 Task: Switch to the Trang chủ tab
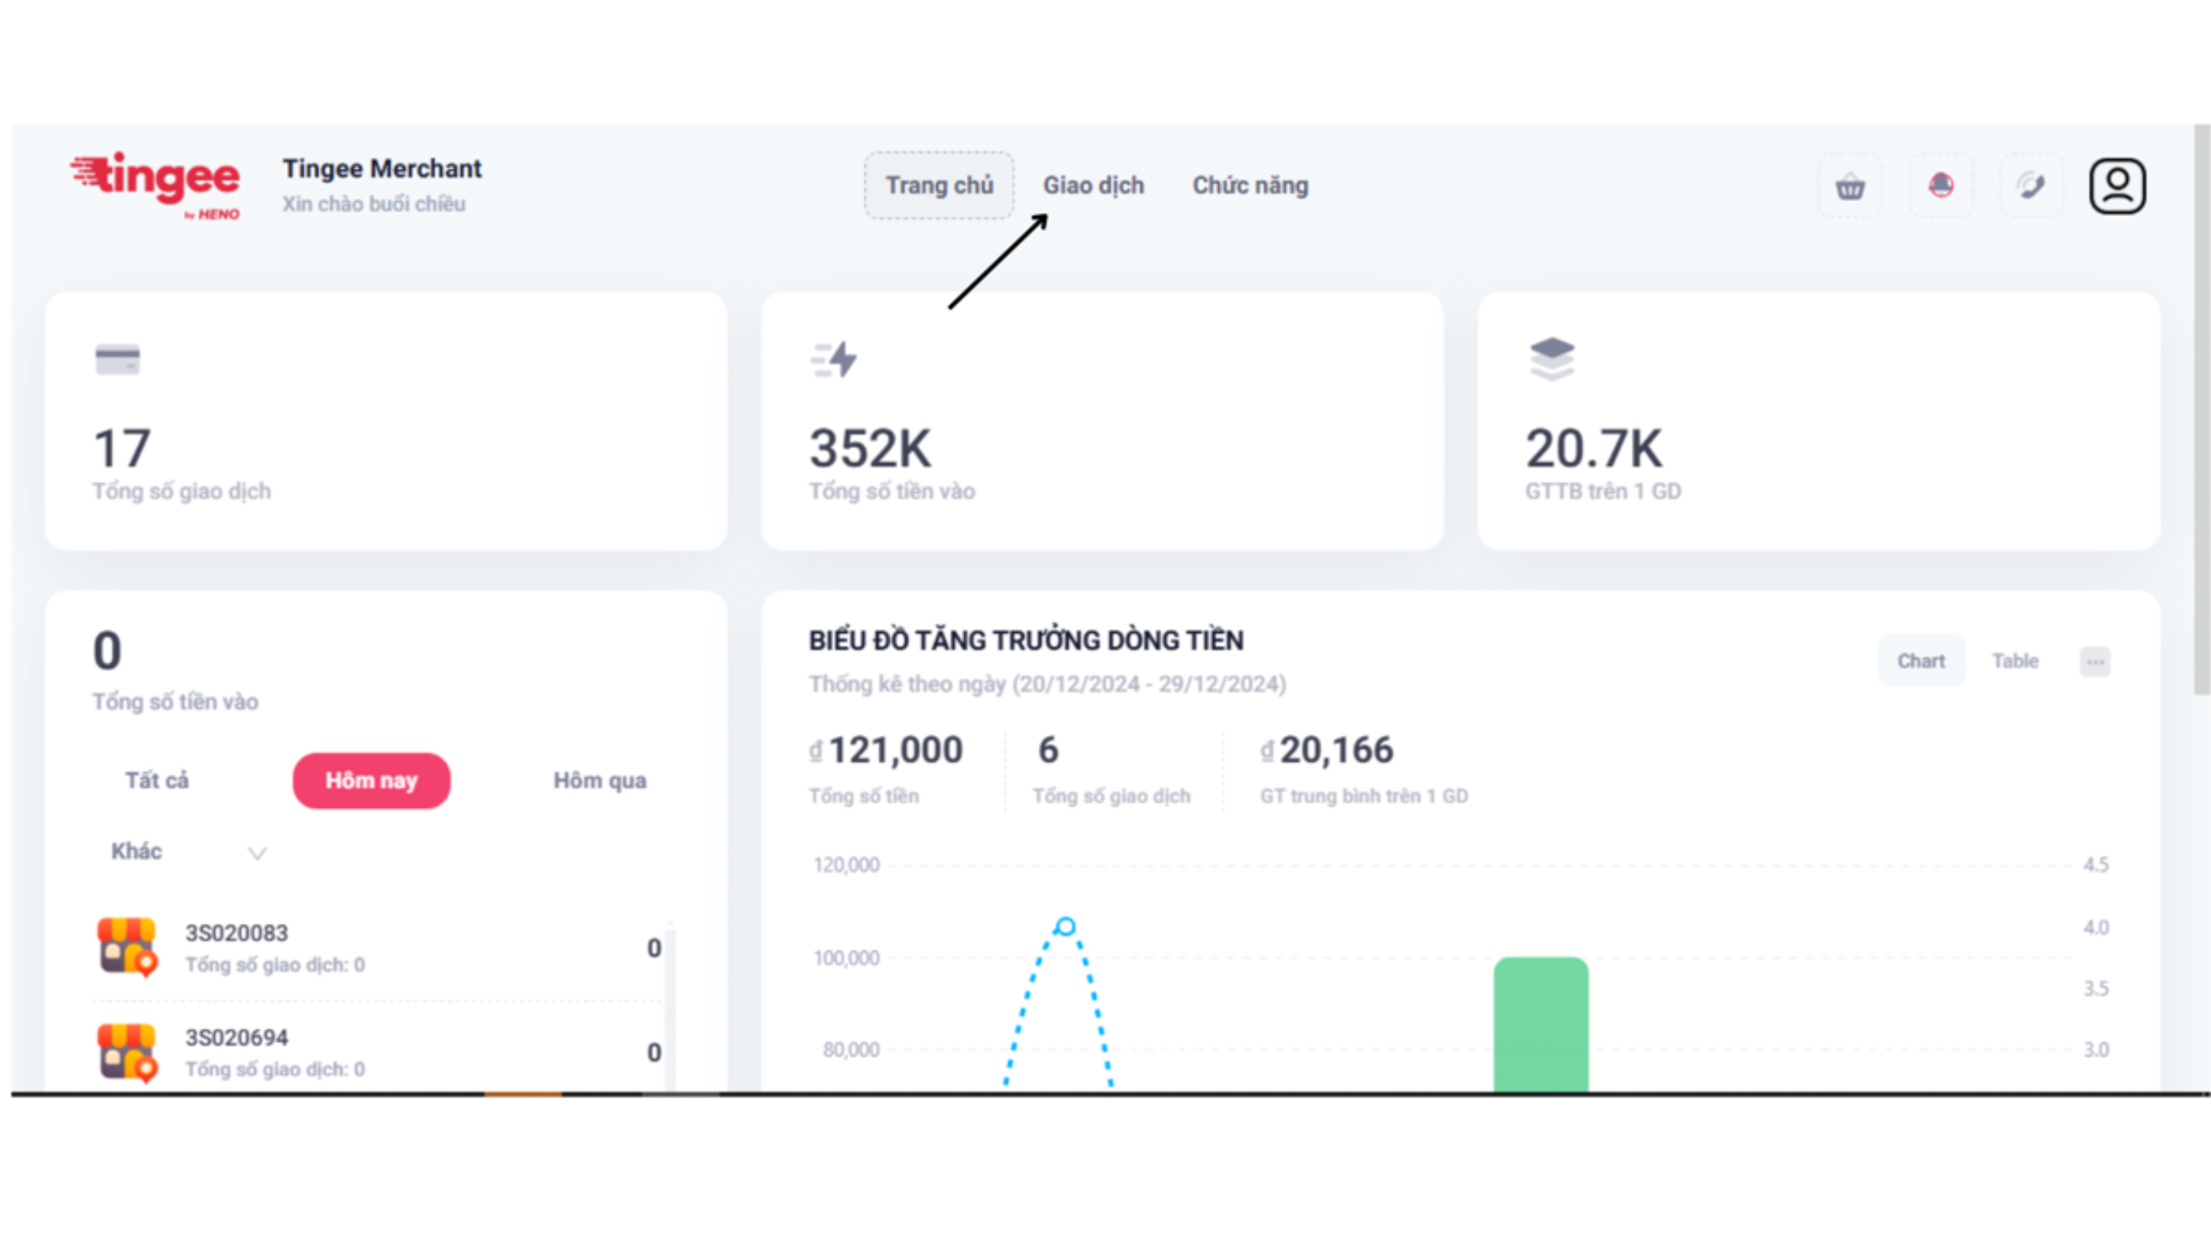point(938,185)
